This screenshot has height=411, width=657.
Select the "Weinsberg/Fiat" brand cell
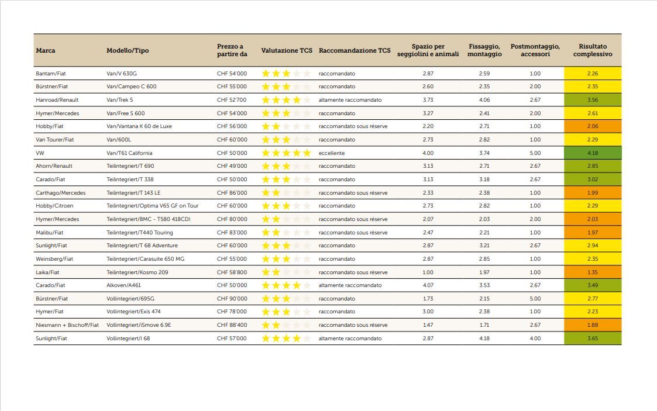[54, 259]
